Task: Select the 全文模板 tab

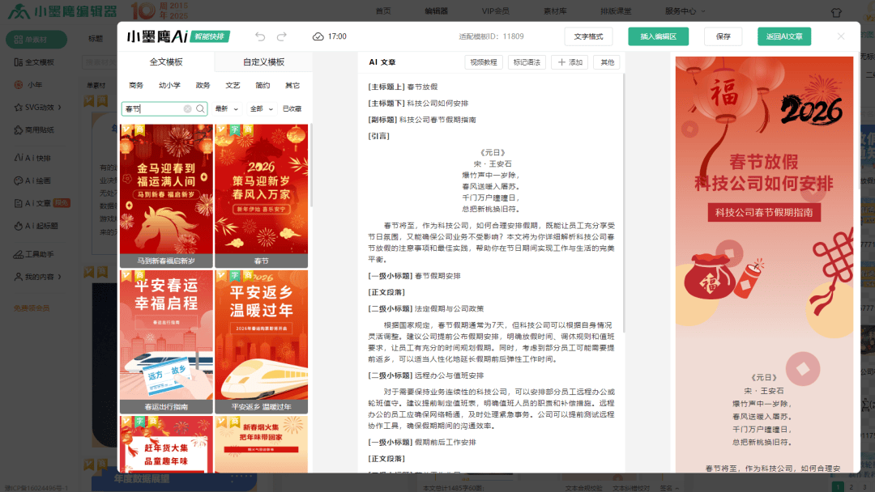Action: 166,62
